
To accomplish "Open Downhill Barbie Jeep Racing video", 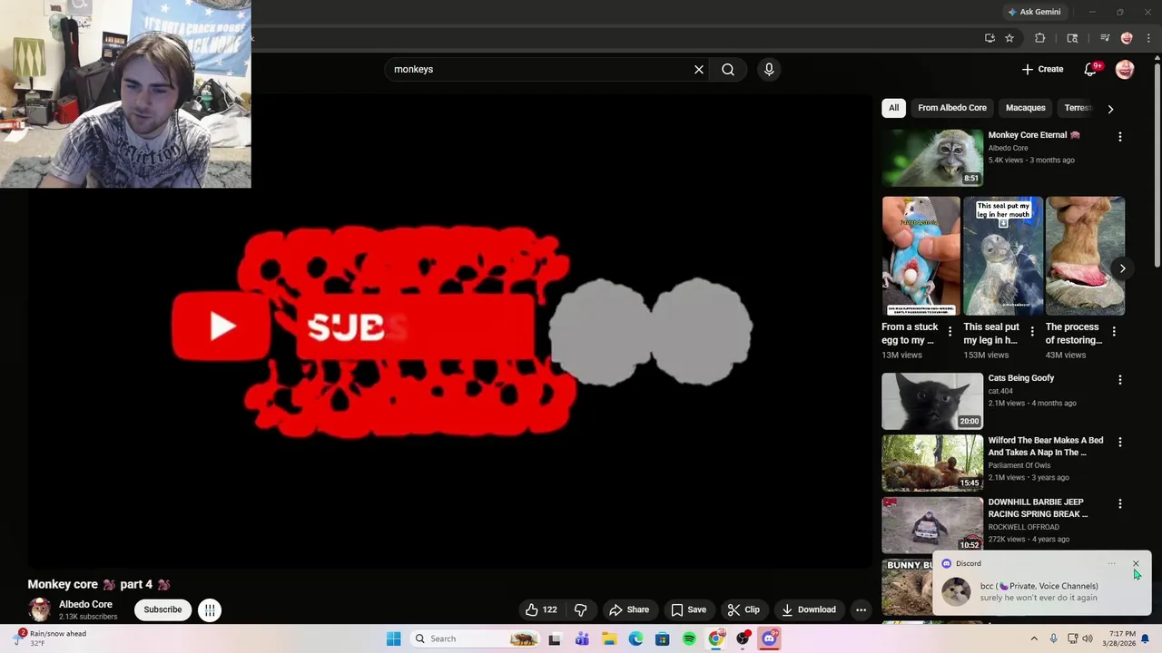I will tap(1038, 508).
